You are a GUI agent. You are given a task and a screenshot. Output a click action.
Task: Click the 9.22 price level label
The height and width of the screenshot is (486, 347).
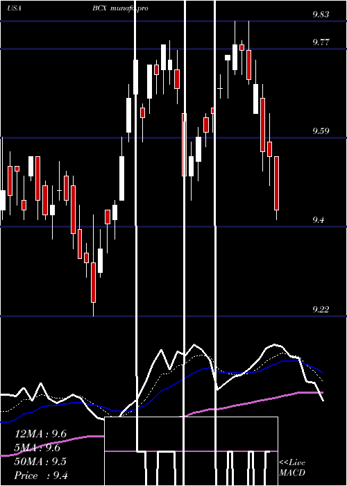coord(321,310)
